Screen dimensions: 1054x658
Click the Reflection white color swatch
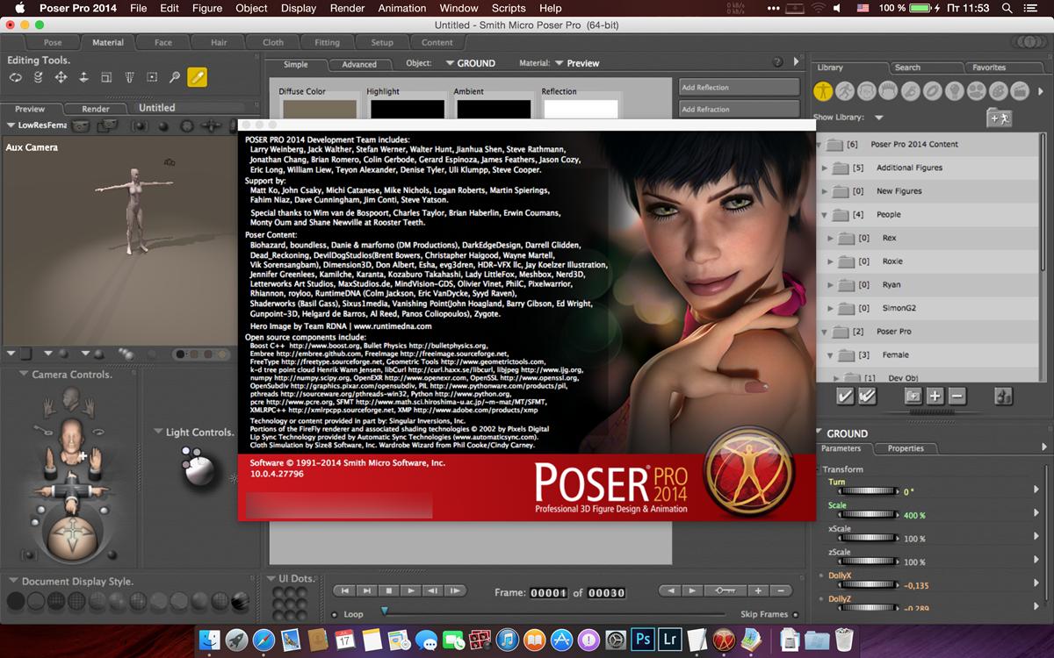coord(580,110)
